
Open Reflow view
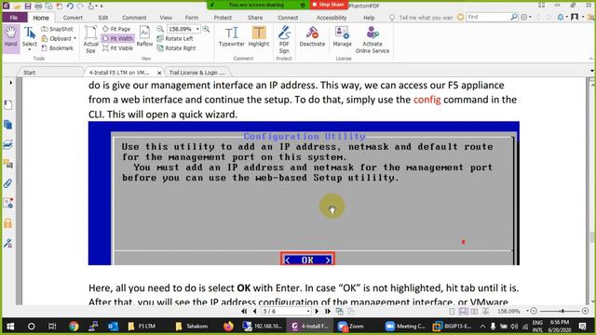point(144,37)
